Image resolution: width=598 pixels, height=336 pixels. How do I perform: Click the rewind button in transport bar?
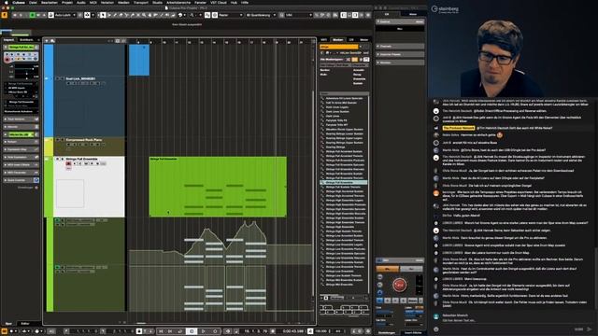[161, 331]
